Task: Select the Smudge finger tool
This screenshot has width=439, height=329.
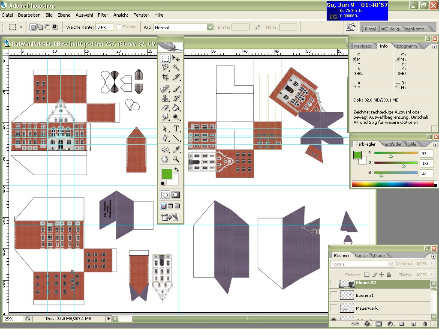Action: [165, 117]
